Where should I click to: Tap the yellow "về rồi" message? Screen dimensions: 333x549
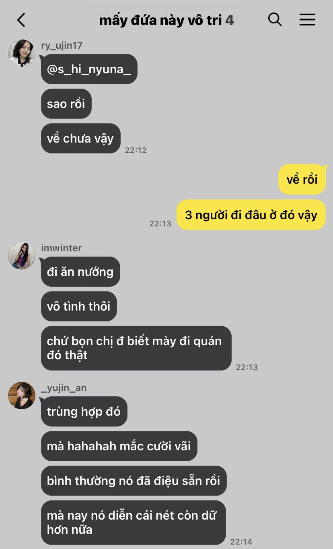(x=302, y=179)
